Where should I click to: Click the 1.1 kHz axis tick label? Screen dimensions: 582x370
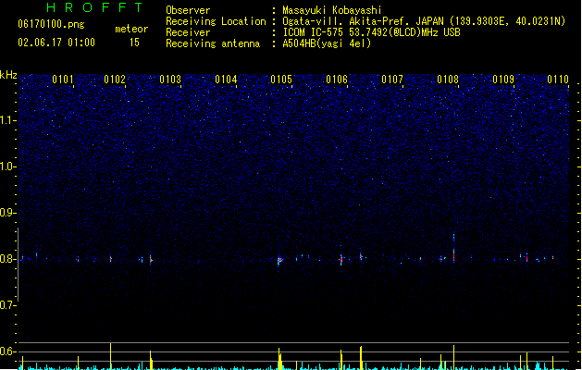coord(7,120)
